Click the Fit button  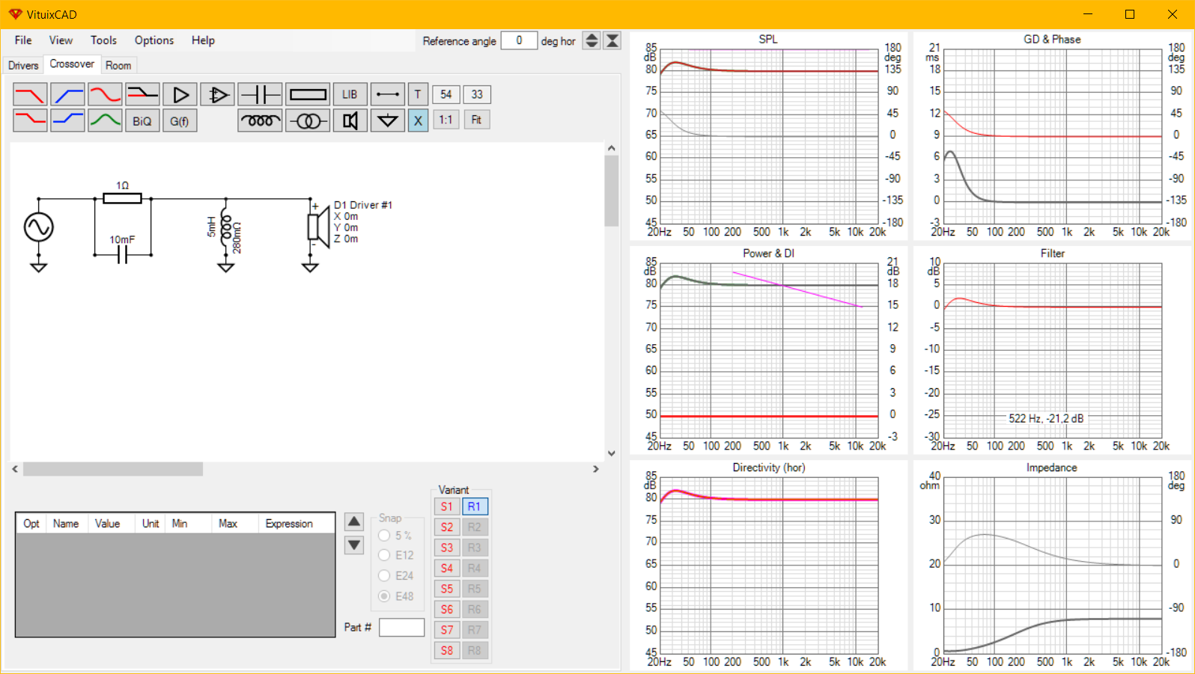(x=476, y=120)
